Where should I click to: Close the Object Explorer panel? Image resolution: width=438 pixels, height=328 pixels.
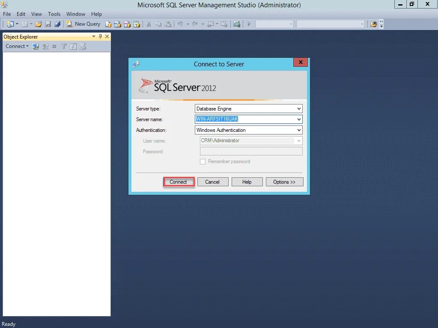(x=107, y=36)
